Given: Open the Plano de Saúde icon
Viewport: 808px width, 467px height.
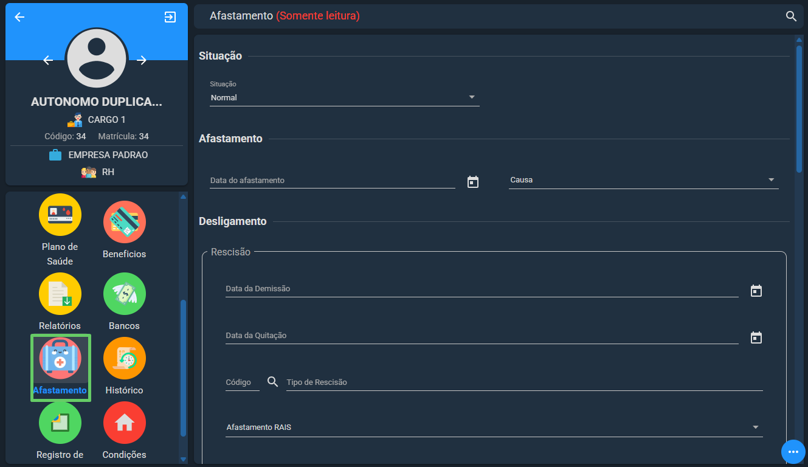Looking at the screenshot, I should 60,215.
